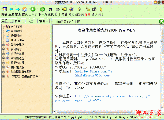The height and width of the screenshot is (120, 164).
Task: Click the vertical scrollbar up arrow
Action: (x=162, y=27)
